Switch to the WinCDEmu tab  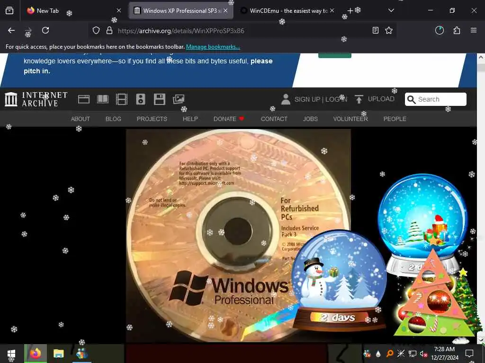tap(287, 10)
